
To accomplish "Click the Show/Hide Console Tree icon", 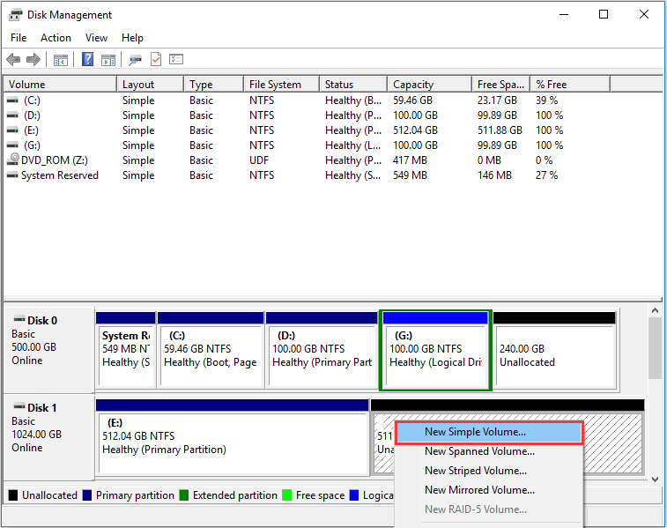I will (61, 60).
